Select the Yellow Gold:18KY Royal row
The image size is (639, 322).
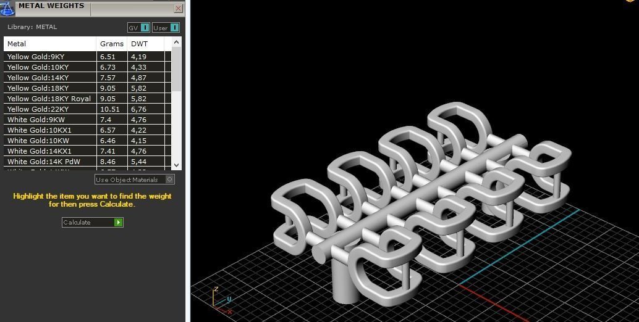pyautogui.click(x=87, y=99)
